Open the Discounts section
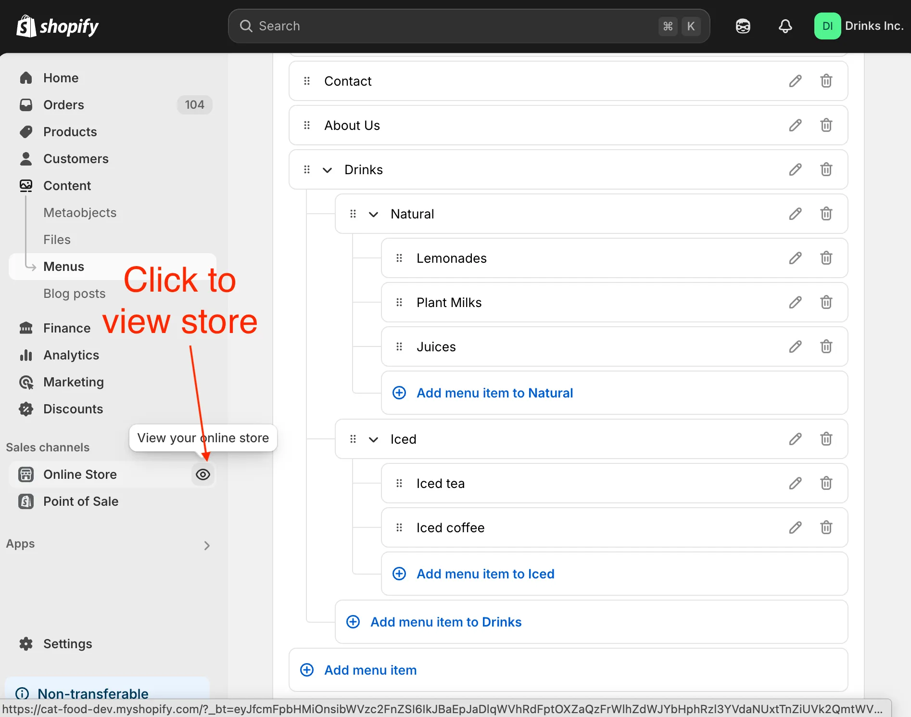This screenshot has width=911, height=717. click(73, 409)
